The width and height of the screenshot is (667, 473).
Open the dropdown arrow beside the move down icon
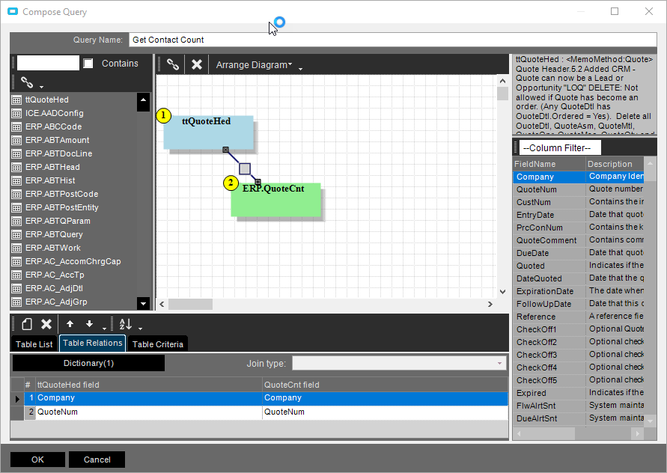click(104, 328)
